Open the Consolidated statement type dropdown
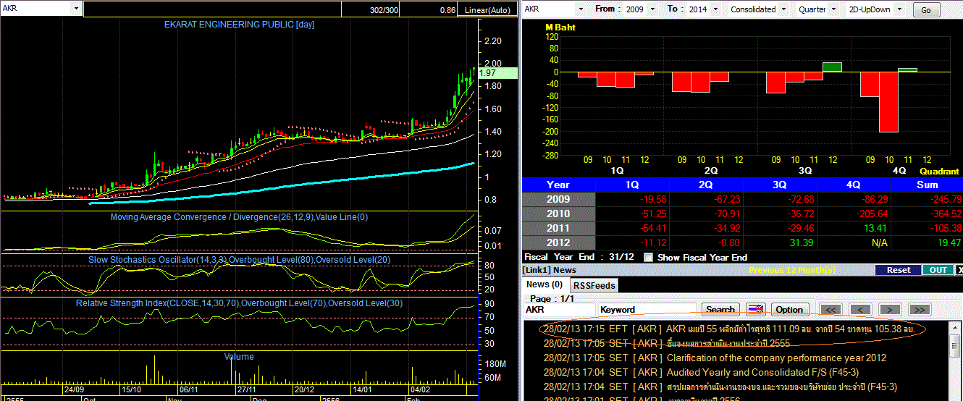The height and width of the screenshot is (401, 963). point(783,9)
